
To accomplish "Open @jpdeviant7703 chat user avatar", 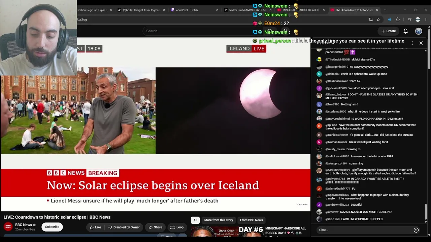I will 319,88.
